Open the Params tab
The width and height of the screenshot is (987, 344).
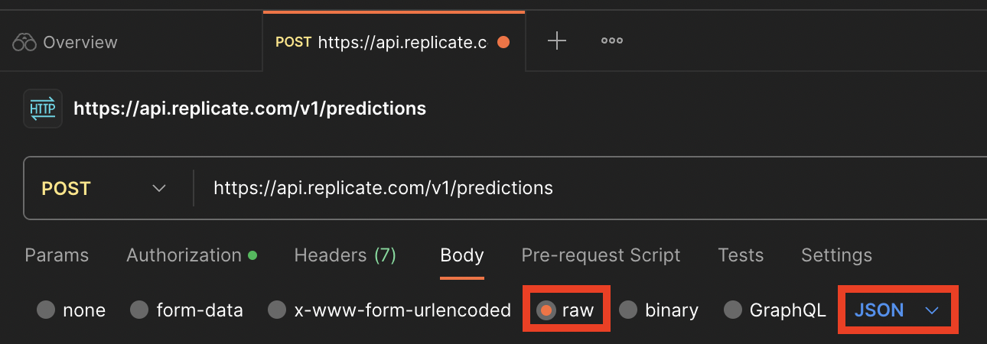pos(57,255)
